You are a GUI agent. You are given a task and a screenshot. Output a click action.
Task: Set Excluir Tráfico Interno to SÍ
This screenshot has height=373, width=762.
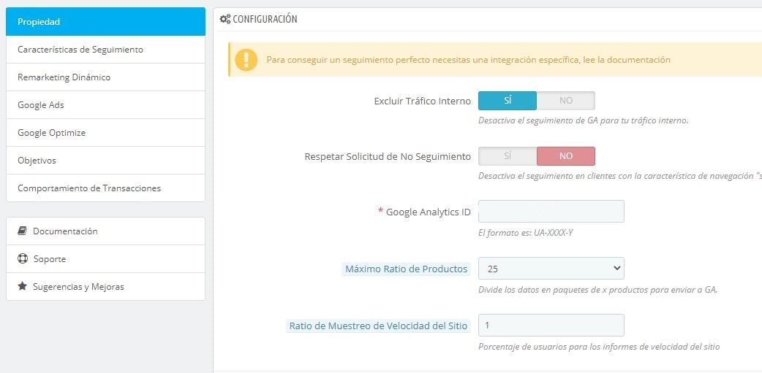tap(508, 101)
